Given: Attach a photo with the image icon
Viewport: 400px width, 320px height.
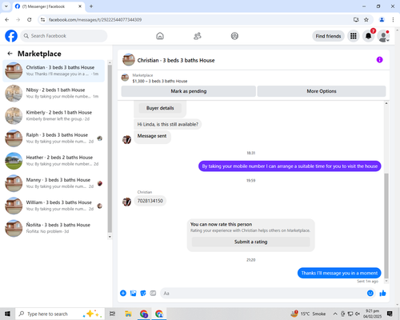Looking at the screenshot, I should pyautogui.click(x=133, y=294).
